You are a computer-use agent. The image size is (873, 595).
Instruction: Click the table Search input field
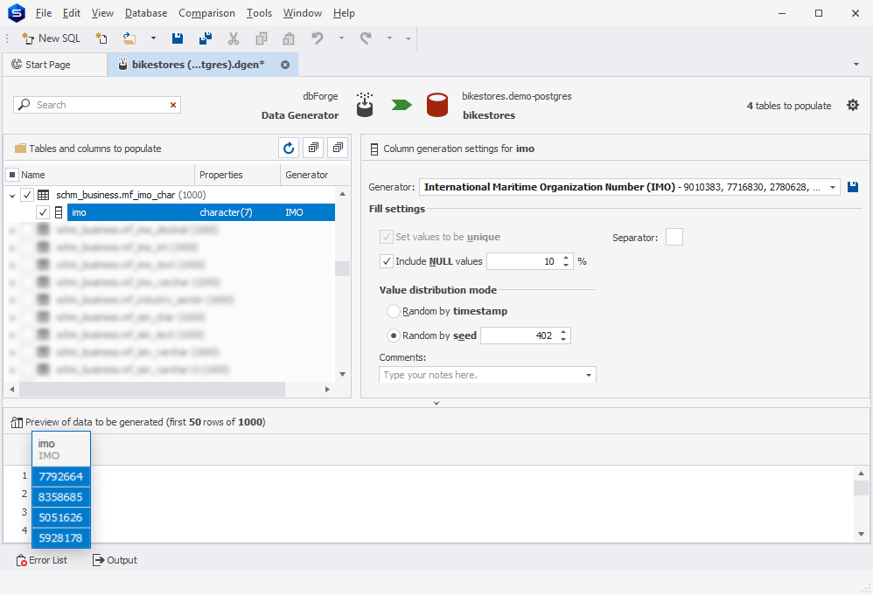pos(97,105)
